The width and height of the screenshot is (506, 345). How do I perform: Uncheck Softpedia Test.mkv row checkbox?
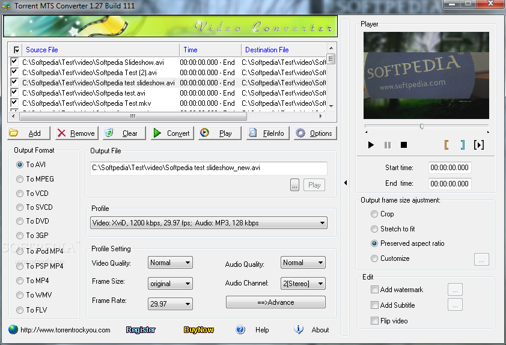coord(14,103)
